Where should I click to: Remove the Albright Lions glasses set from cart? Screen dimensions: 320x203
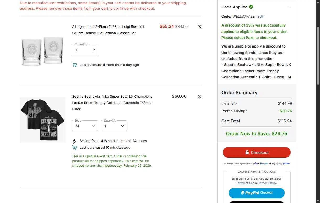(x=200, y=27)
